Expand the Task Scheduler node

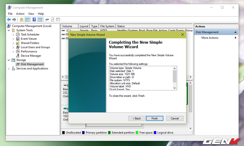(13, 35)
